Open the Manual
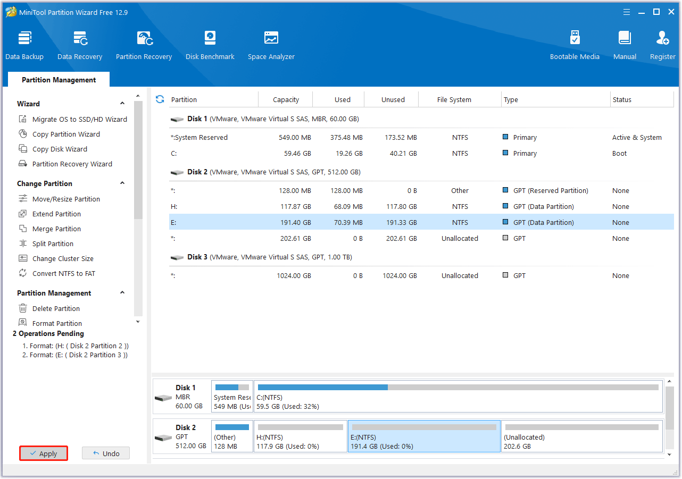The width and height of the screenshot is (682, 479). (625, 45)
